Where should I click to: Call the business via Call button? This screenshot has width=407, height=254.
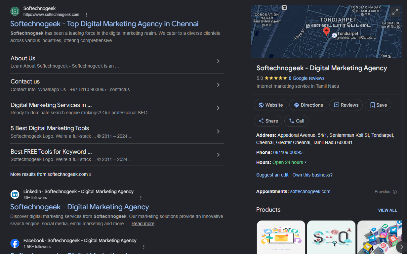pyautogui.click(x=296, y=121)
